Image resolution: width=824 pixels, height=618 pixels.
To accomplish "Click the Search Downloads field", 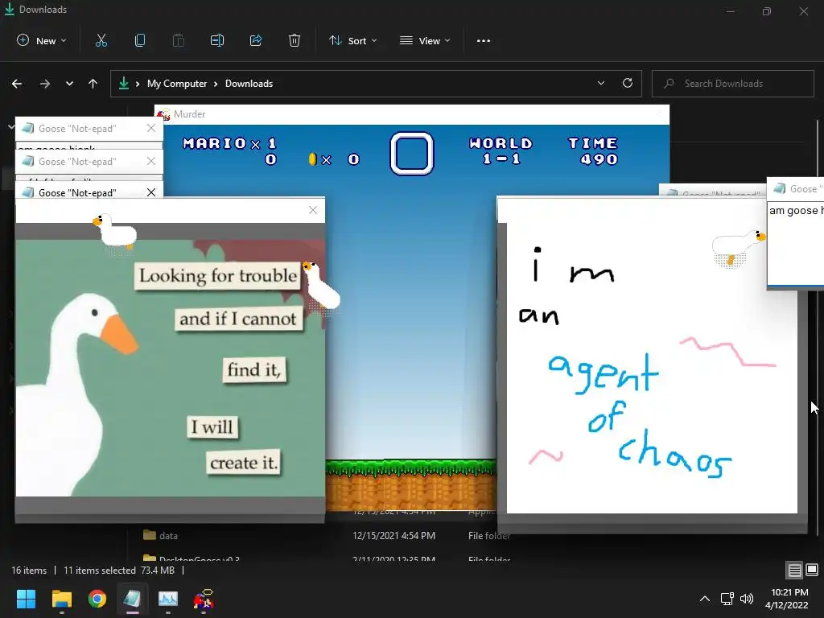I will (x=733, y=84).
